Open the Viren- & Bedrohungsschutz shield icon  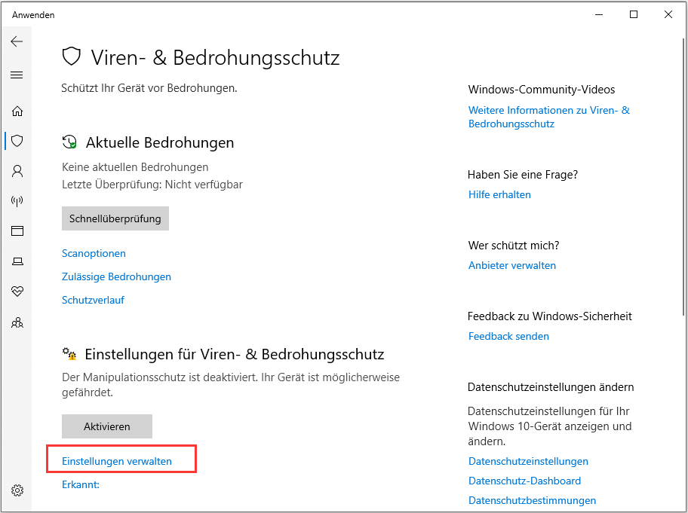click(17, 141)
